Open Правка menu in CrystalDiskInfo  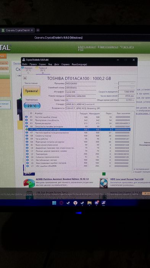pyautogui.click(x=33, y=64)
